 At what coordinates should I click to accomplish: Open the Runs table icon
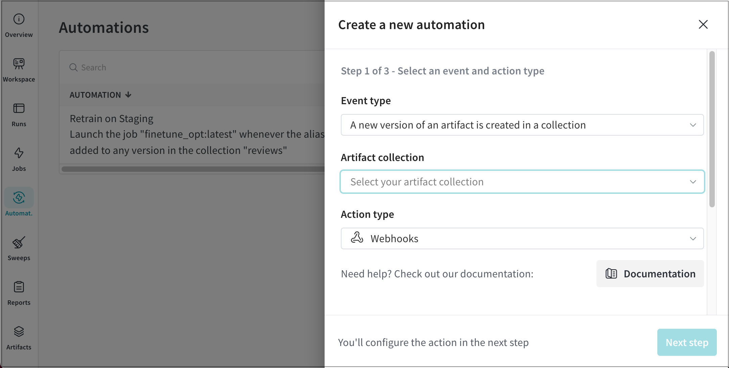[19, 109]
